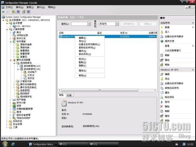Click the large Windows XP SP3 icon in details pane
This screenshot has height=147, width=196.
pyautogui.click(x=64, y=103)
